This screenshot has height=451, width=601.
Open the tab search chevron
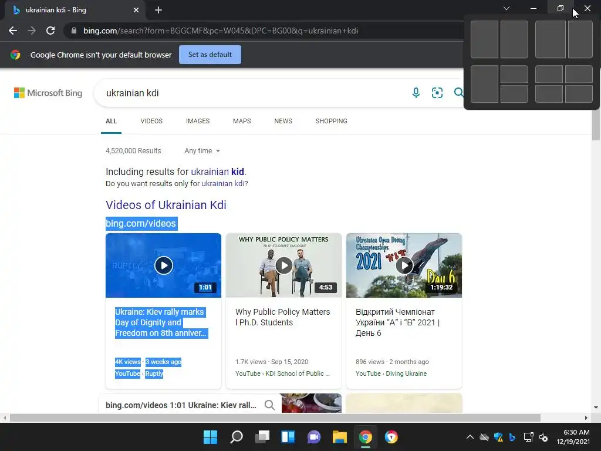pos(507,8)
